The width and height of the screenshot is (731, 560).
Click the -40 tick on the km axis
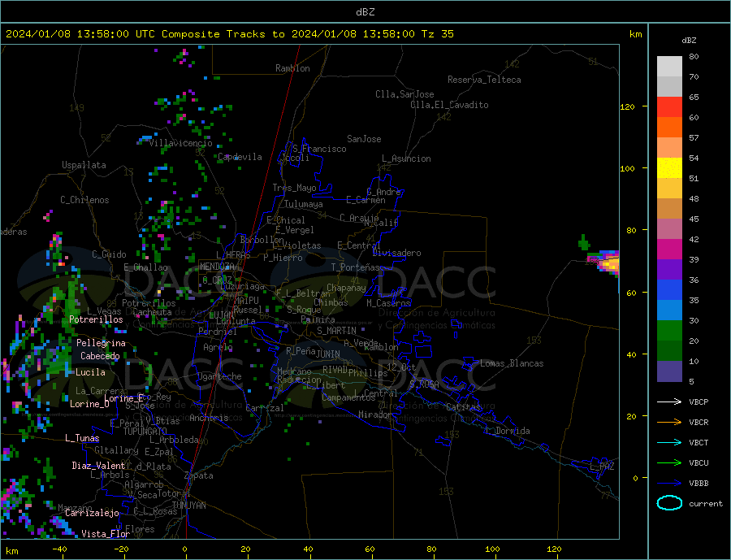[59, 549]
